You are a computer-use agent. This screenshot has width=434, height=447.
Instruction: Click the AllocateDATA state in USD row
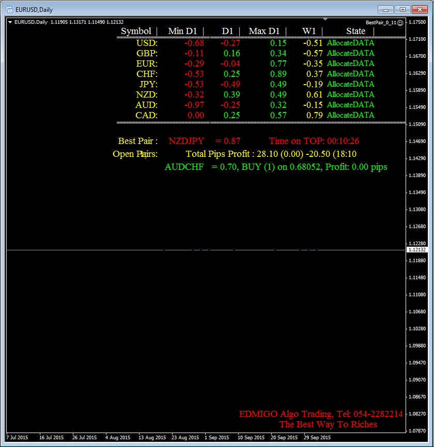[x=350, y=43]
